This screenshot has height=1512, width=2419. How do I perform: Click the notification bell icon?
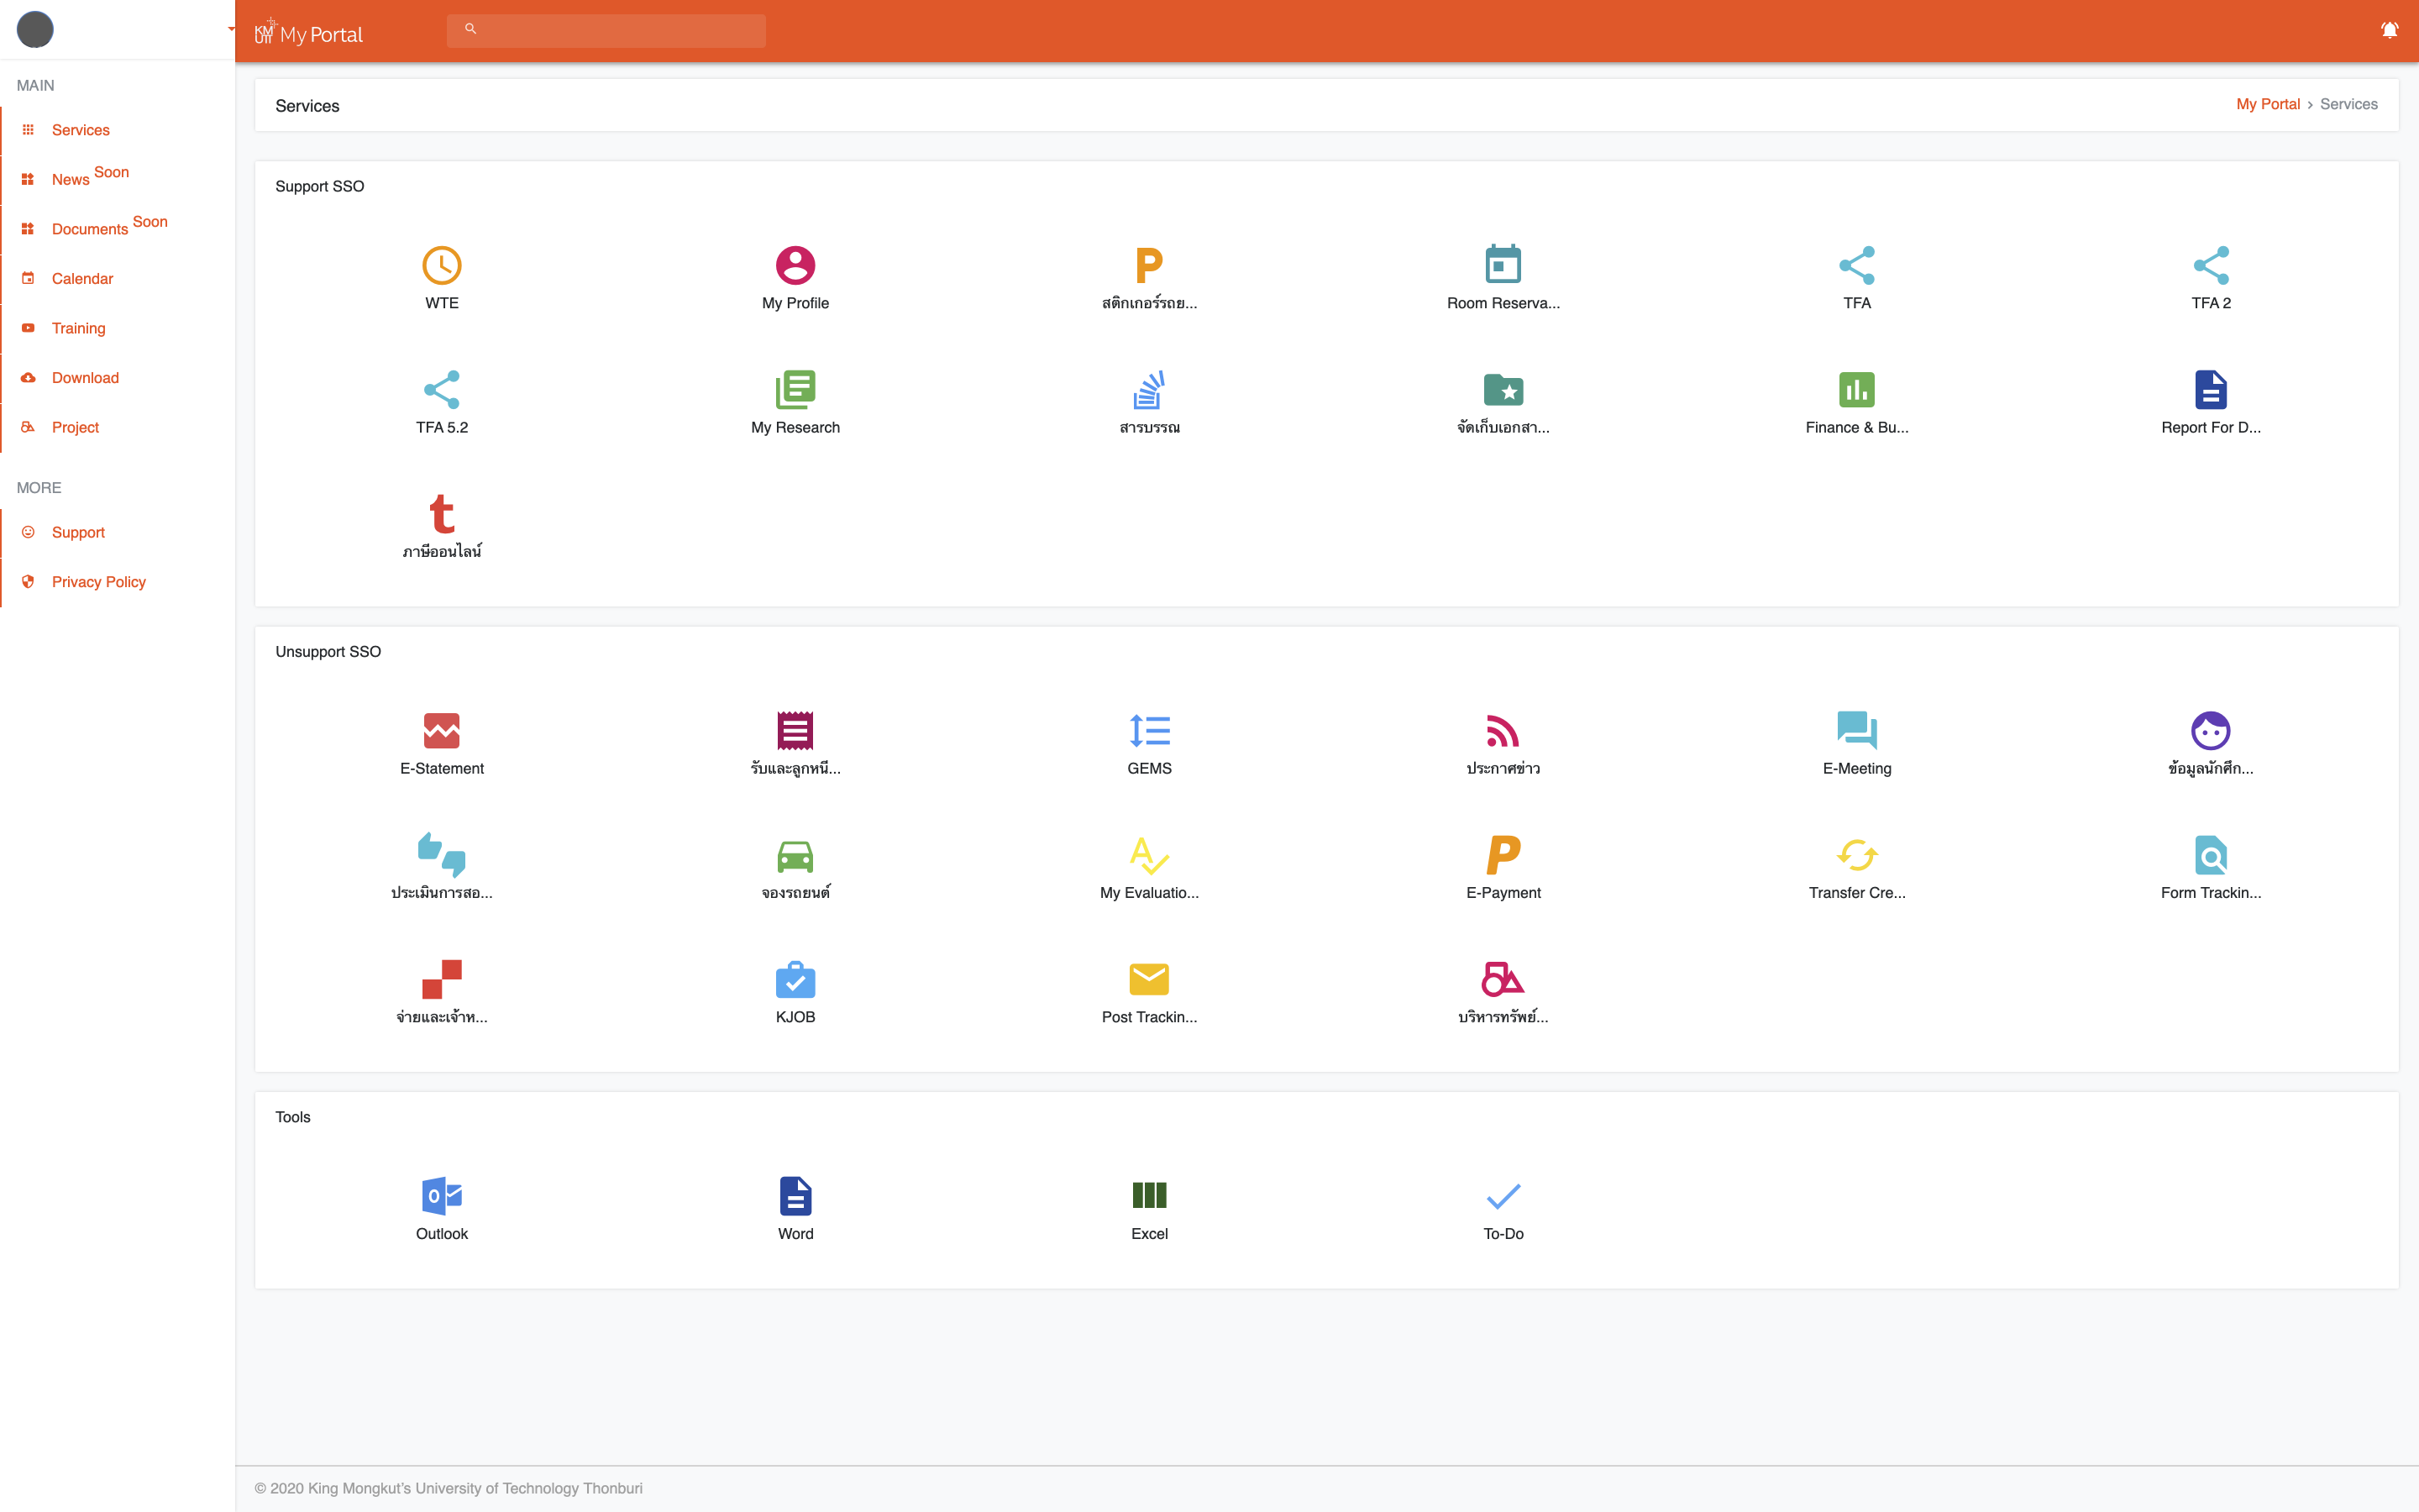2389,30
